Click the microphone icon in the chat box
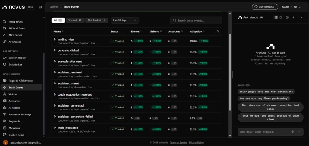 point(293,132)
